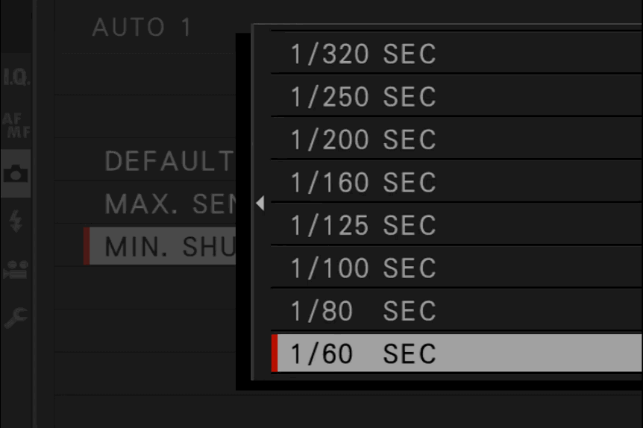This screenshot has width=643, height=428.
Task: Select 1/250 SEC shutter speed
Action: pyautogui.click(x=457, y=96)
